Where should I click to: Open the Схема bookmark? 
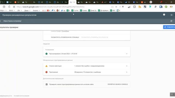coord(83,11)
